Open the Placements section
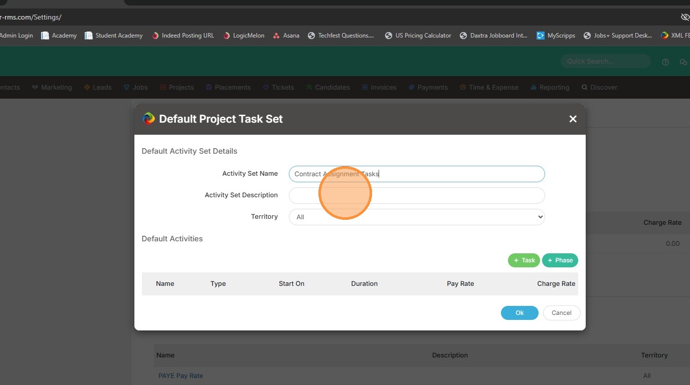 click(228, 87)
